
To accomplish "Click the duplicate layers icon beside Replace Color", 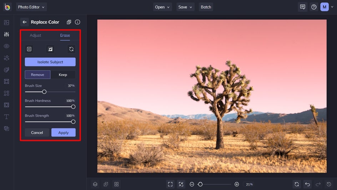I will point(69,22).
